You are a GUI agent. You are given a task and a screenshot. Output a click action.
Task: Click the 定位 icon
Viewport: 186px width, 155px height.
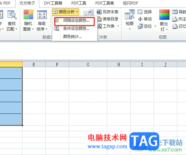click(x=140, y=26)
